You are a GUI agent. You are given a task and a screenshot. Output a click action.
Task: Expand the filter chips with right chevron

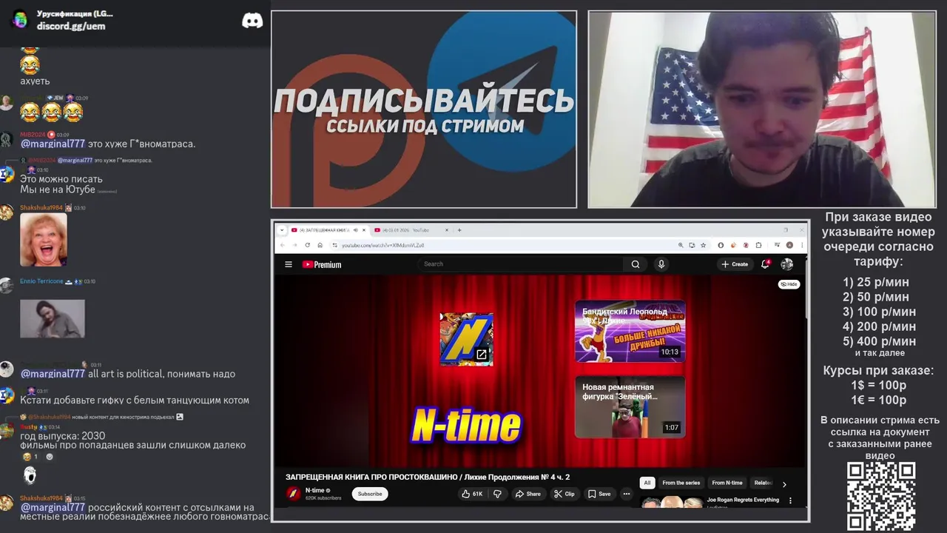coord(784,484)
